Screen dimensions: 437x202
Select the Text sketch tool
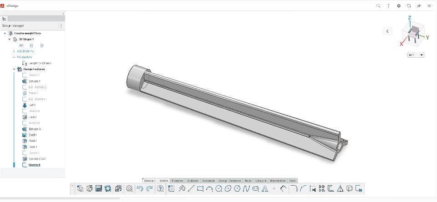pos(265,189)
